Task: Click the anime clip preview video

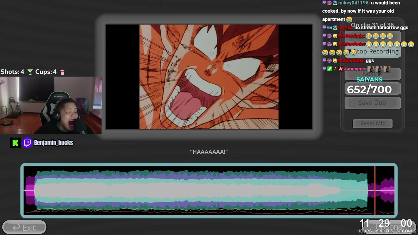Action: [209, 77]
